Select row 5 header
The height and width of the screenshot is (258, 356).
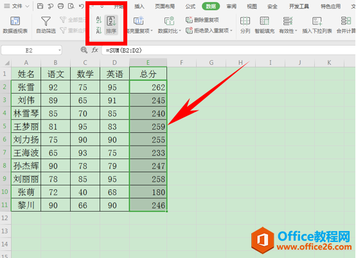click(x=4, y=126)
